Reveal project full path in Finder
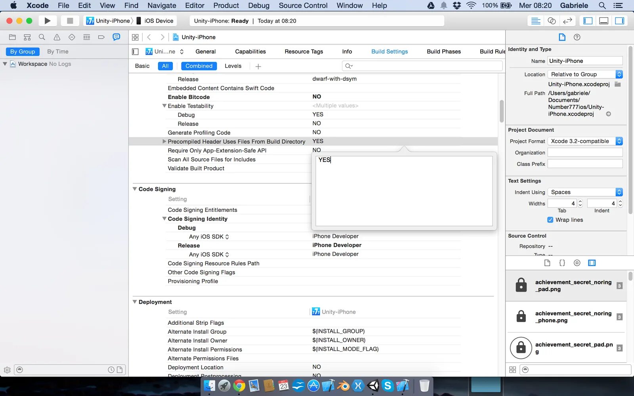The height and width of the screenshot is (396, 634). [609, 114]
